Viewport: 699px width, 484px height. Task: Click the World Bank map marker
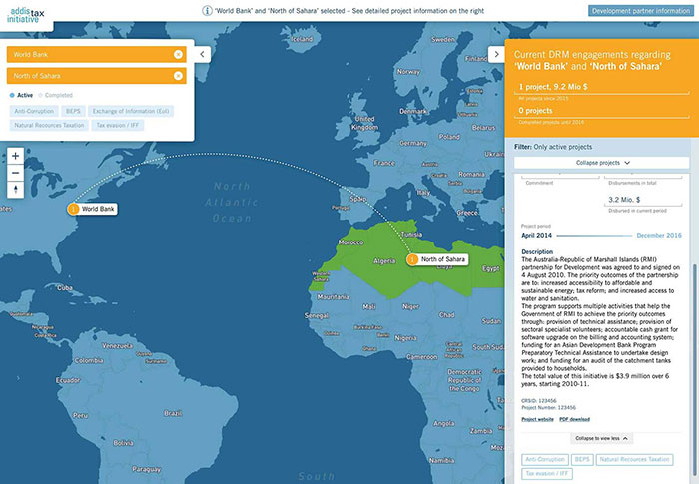(x=73, y=209)
